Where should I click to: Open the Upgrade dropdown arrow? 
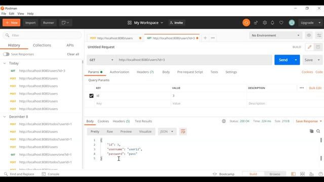tap(319, 23)
